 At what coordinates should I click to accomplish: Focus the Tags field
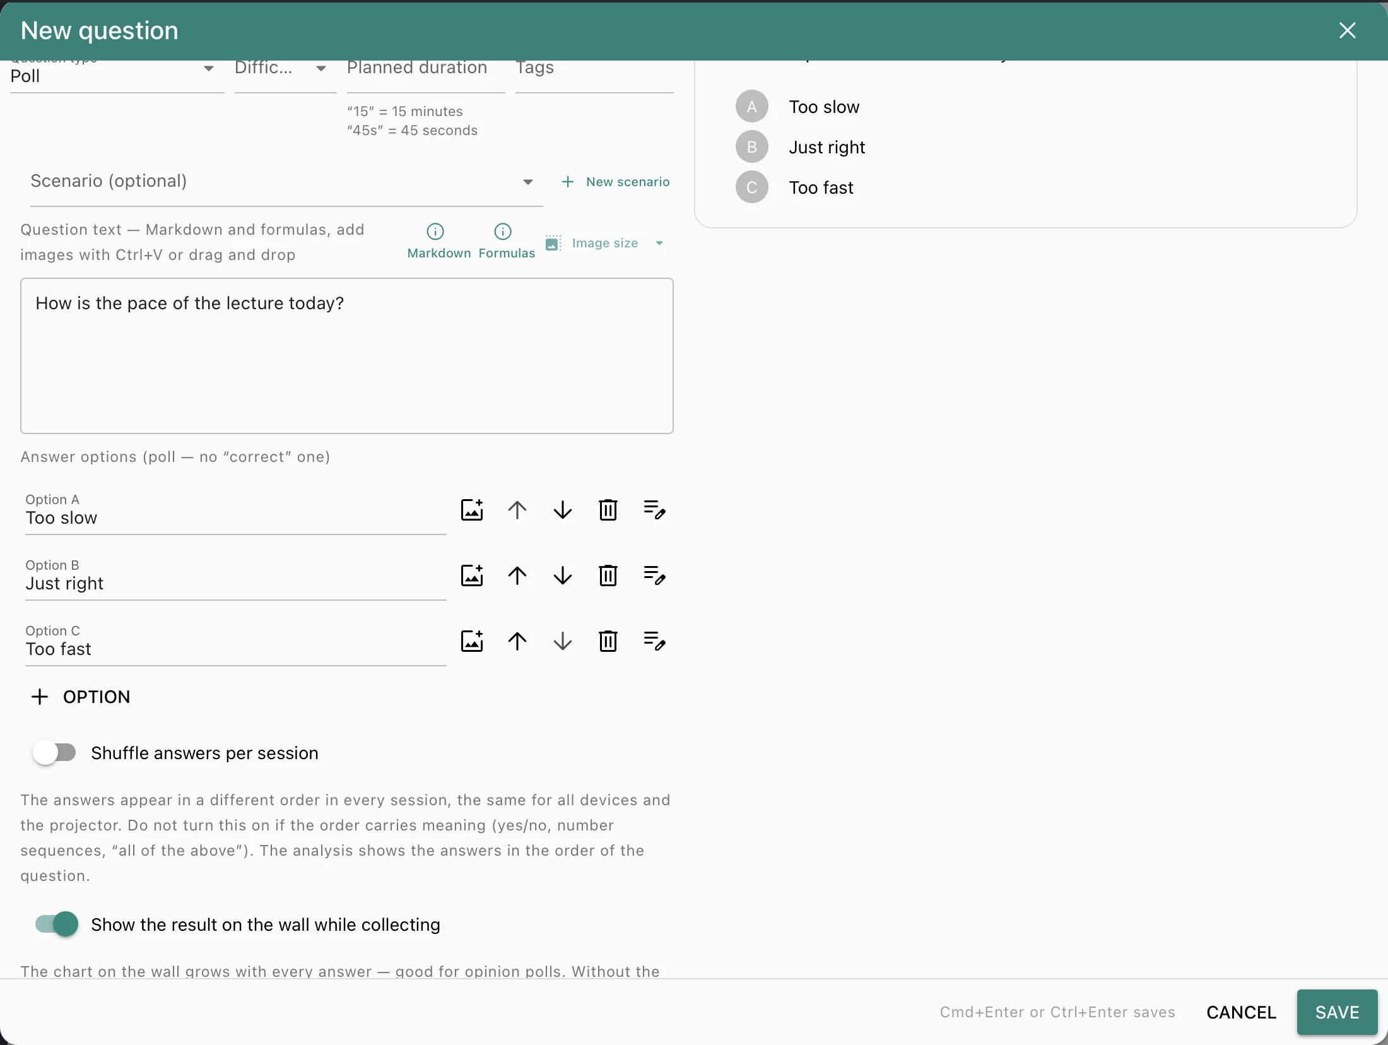click(594, 76)
